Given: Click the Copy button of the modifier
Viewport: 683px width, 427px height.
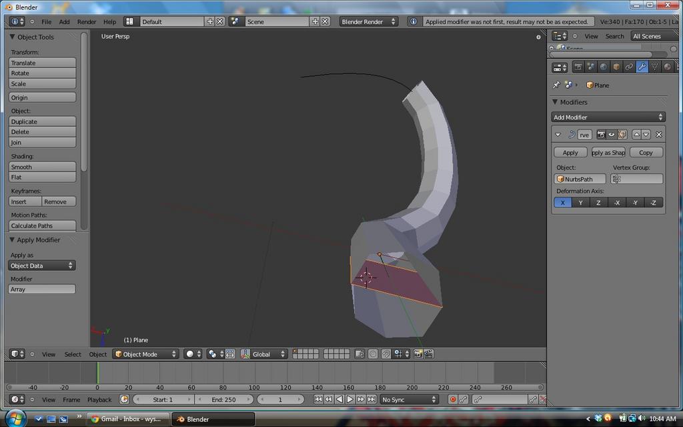Looking at the screenshot, I should [646, 153].
